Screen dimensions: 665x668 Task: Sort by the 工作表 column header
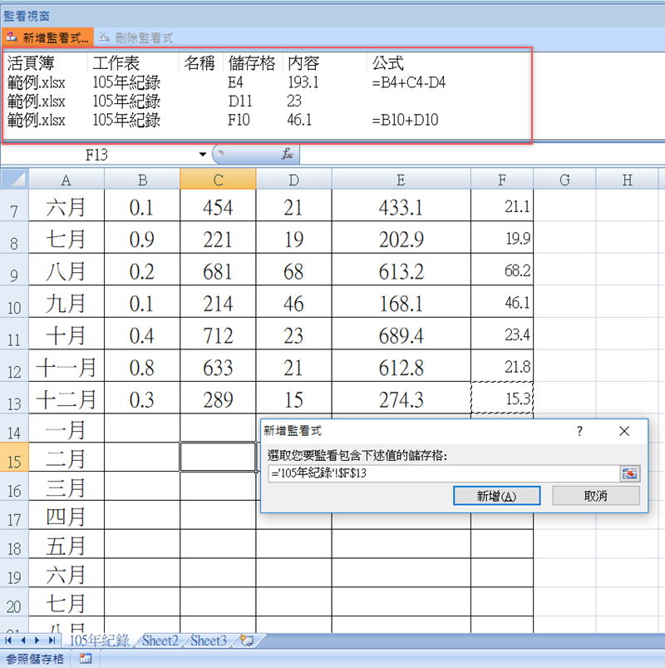(x=115, y=63)
